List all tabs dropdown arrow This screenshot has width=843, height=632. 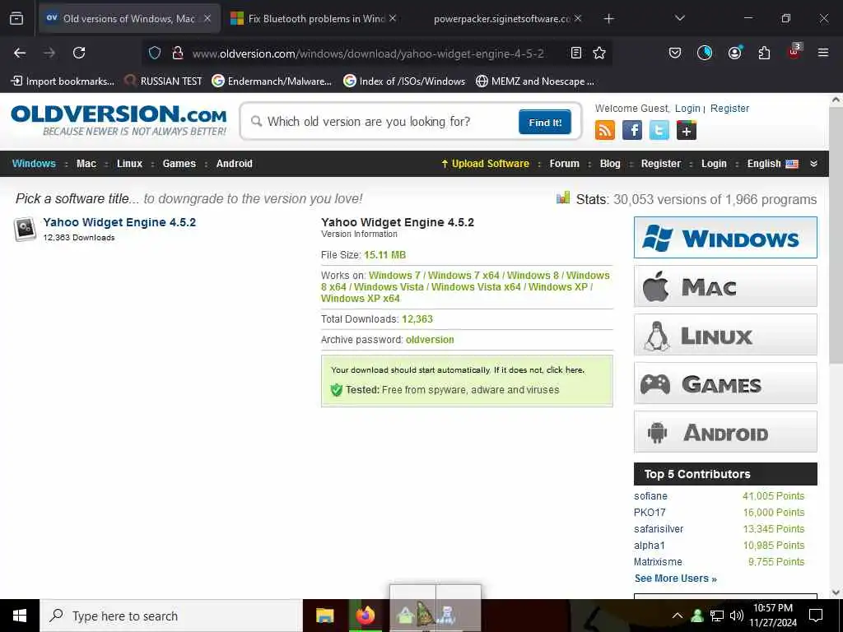(x=679, y=19)
